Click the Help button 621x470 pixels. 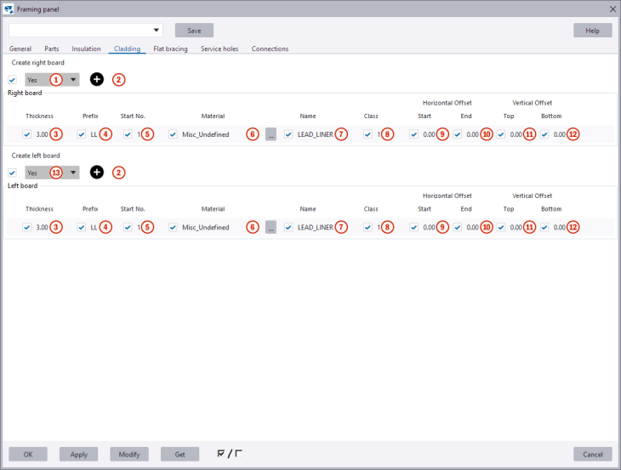point(592,31)
